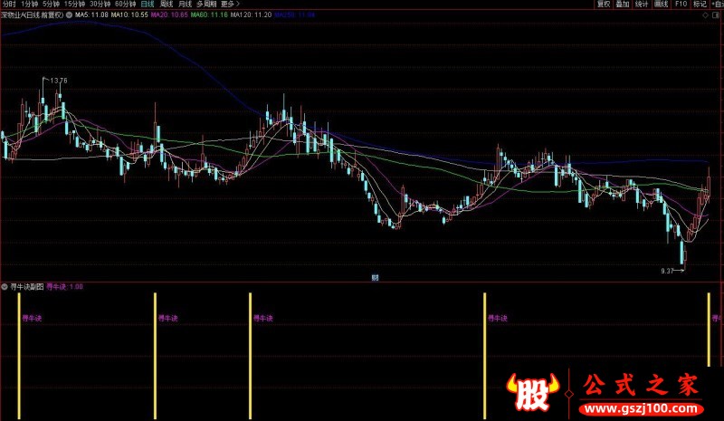Switch to the 分时 intraday view

click(9, 5)
